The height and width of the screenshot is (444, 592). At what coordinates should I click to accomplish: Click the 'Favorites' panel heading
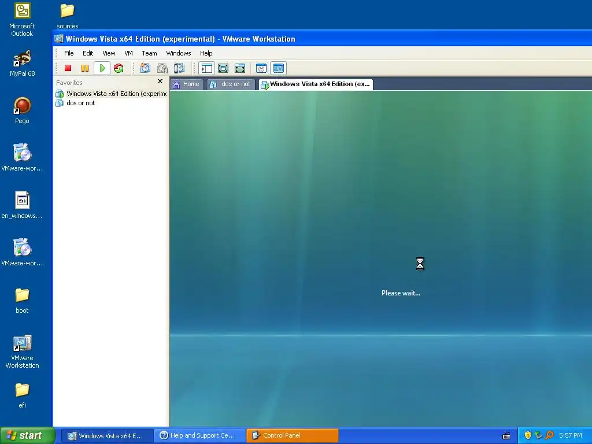click(x=69, y=83)
